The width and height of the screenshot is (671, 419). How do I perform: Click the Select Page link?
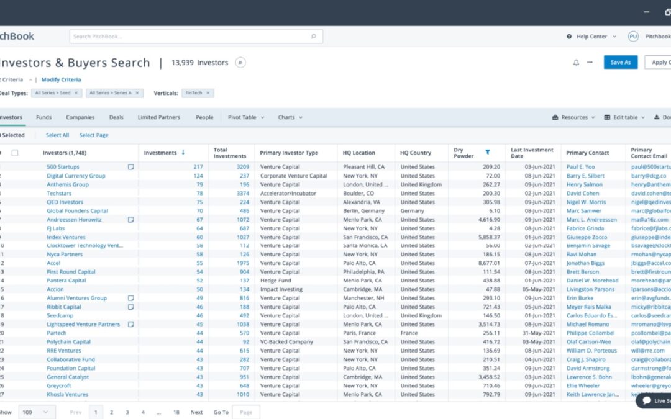click(94, 135)
